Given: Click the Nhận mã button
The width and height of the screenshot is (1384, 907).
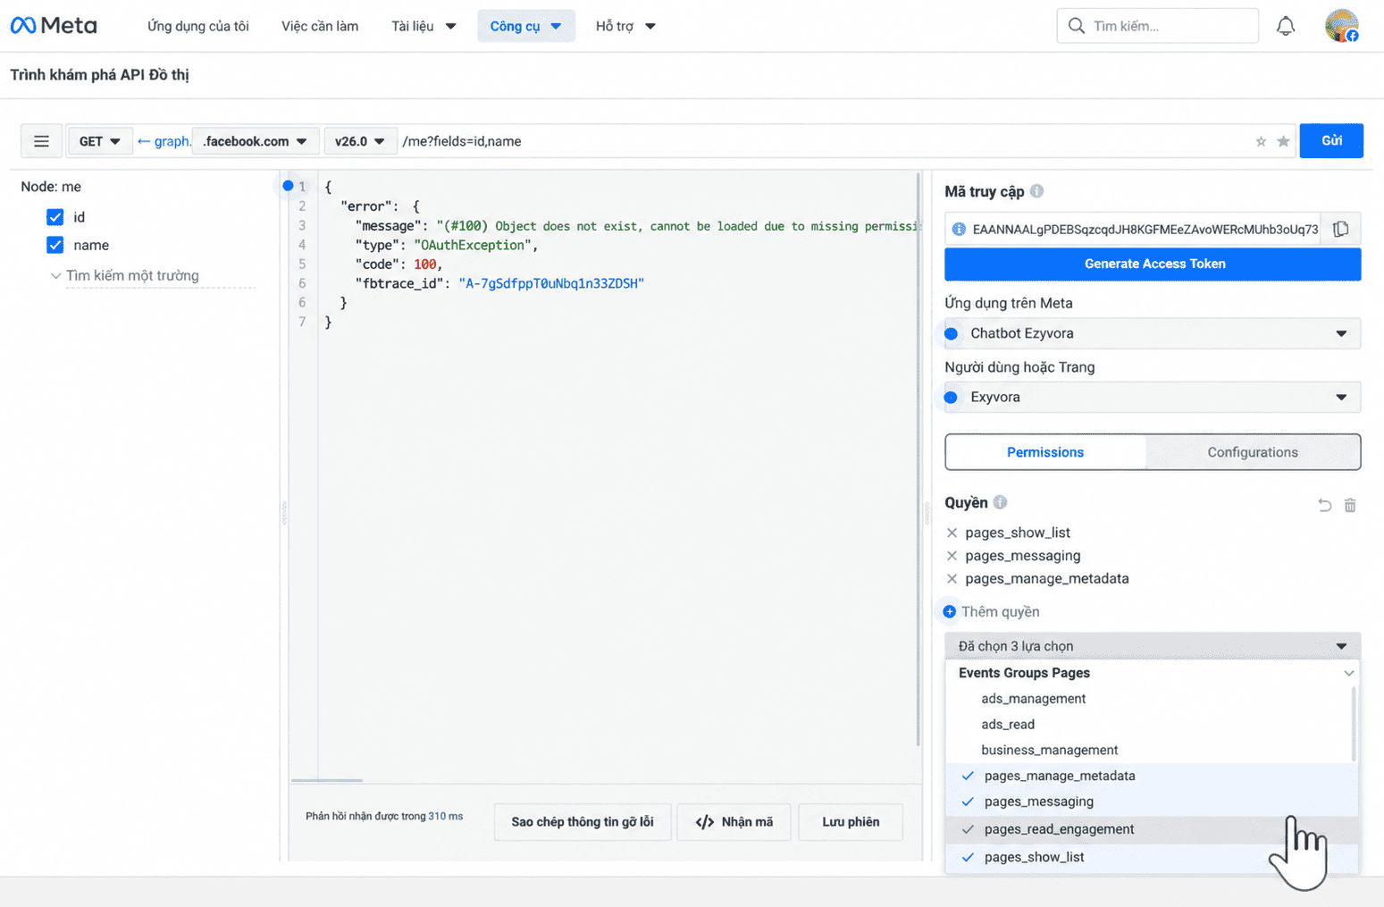Looking at the screenshot, I should point(734,822).
